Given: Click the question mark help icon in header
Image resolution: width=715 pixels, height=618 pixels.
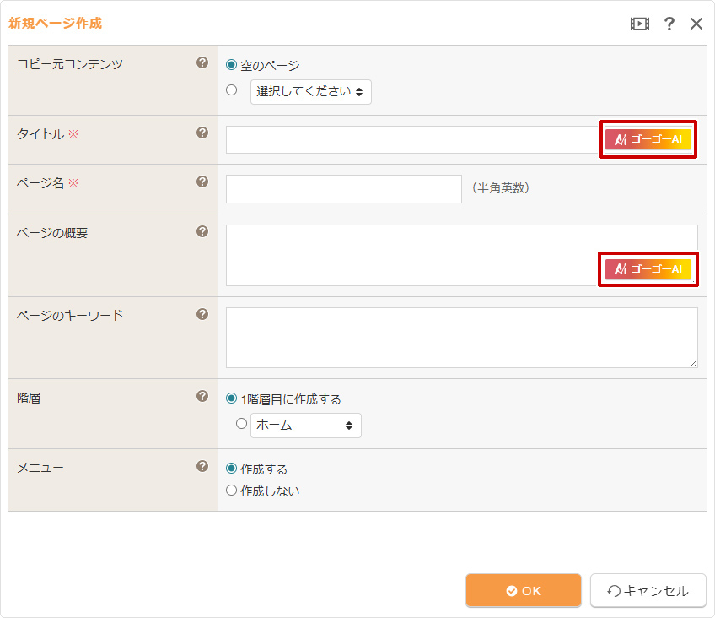Looking at the screenshot, I should pyautogui.click(x=669, y=24).
